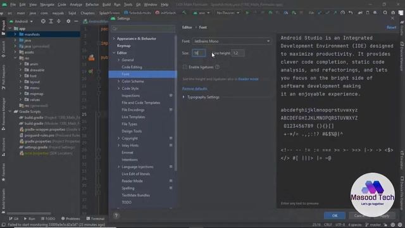
Task: Open Project tool window sidebar tab
Action: coord(3,28)
